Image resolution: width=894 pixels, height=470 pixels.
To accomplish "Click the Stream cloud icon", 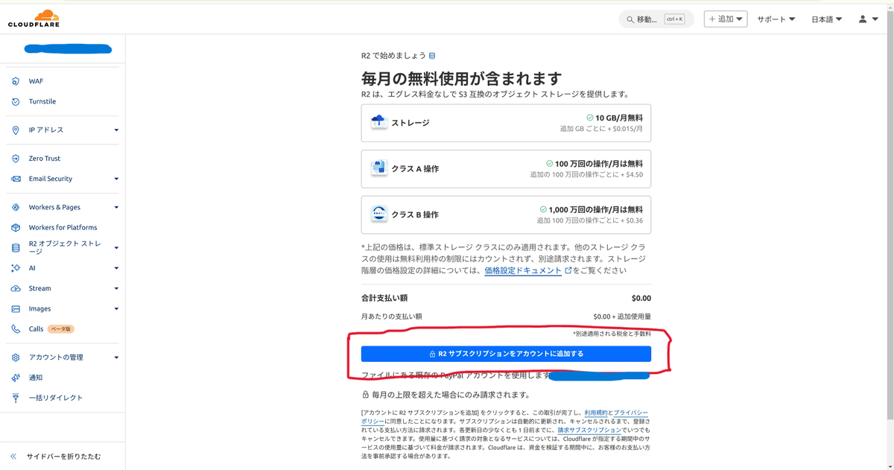I will 16,288.
